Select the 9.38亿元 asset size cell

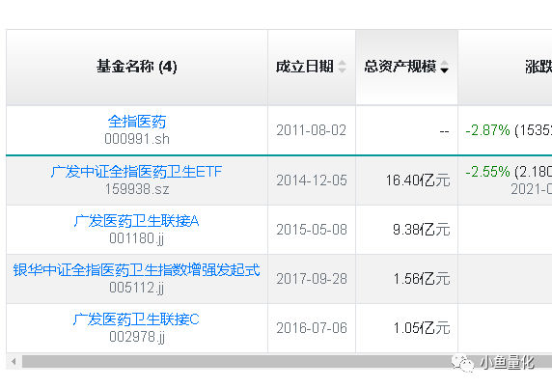(x=422, y=230)
